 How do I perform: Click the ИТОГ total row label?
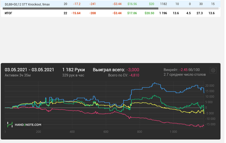click(x=8, y=13)
